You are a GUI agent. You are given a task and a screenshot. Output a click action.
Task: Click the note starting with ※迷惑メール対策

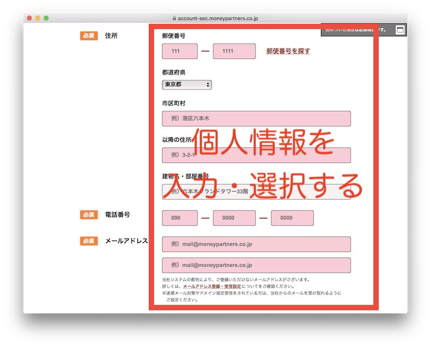pos(252,296)
